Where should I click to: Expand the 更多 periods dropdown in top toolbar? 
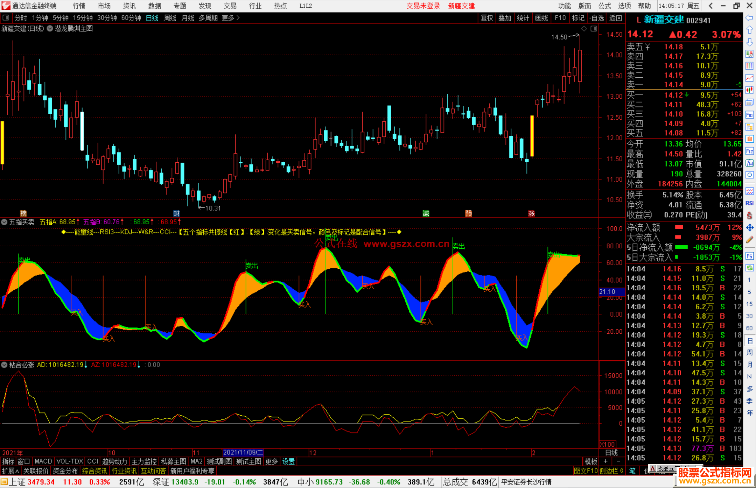coord(231,18)
